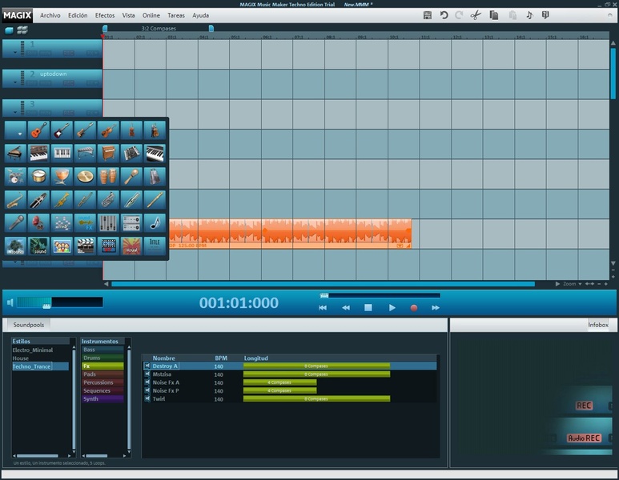Viewport: 619px width, 480px height.
Task: Toggle preview speaker icon for Twirl loop
Action: (x=147, y=398)
